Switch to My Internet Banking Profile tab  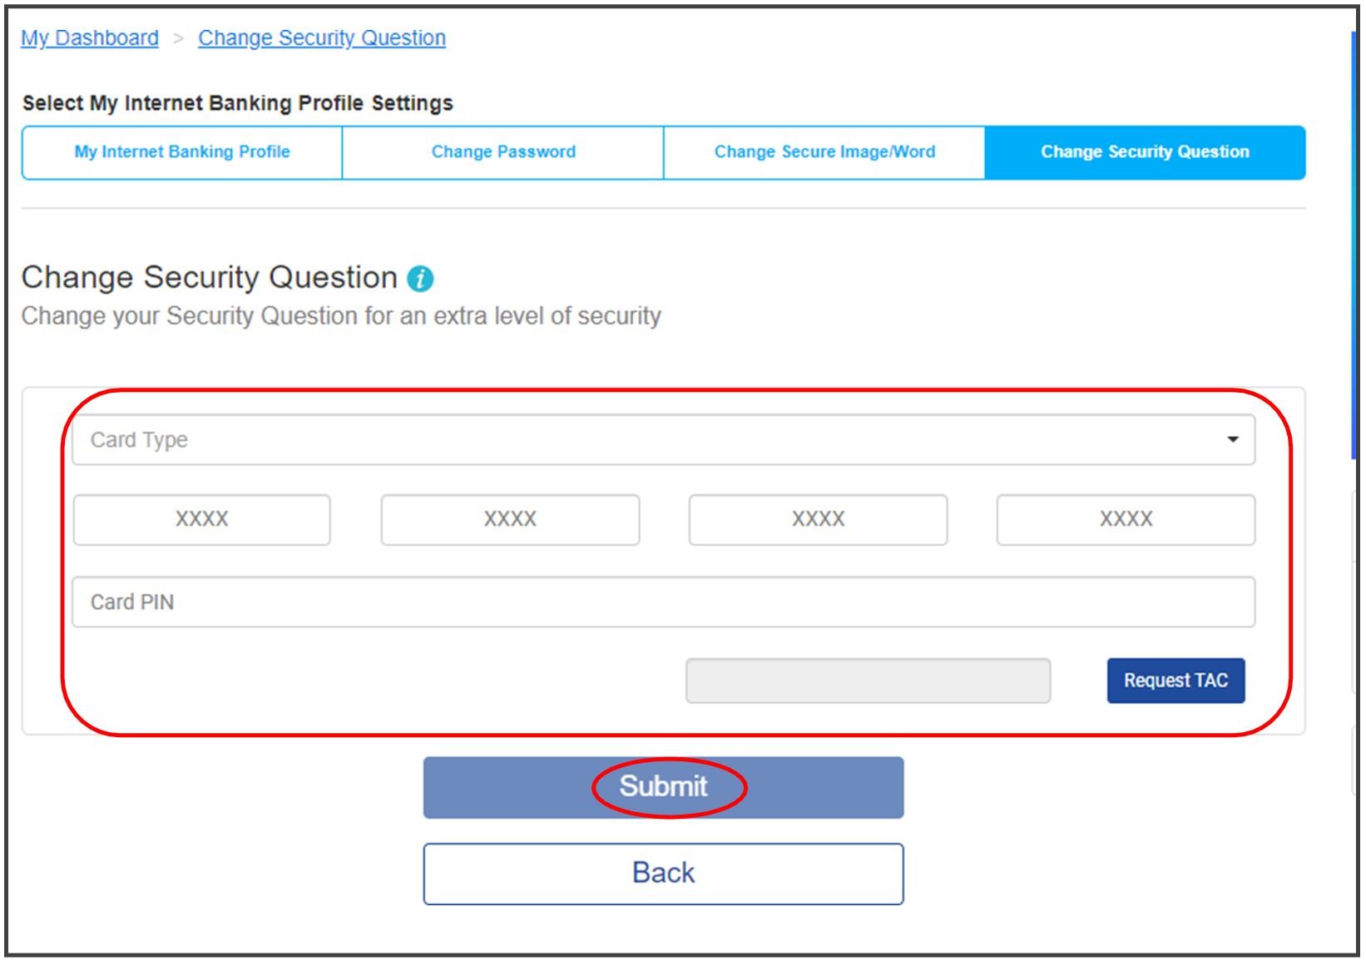(x=182, y=152)
